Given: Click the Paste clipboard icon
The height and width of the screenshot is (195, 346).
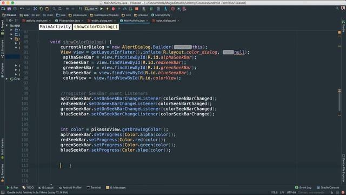Looking at the screenshot, I should pyautogui.click(x=47, y=9).
